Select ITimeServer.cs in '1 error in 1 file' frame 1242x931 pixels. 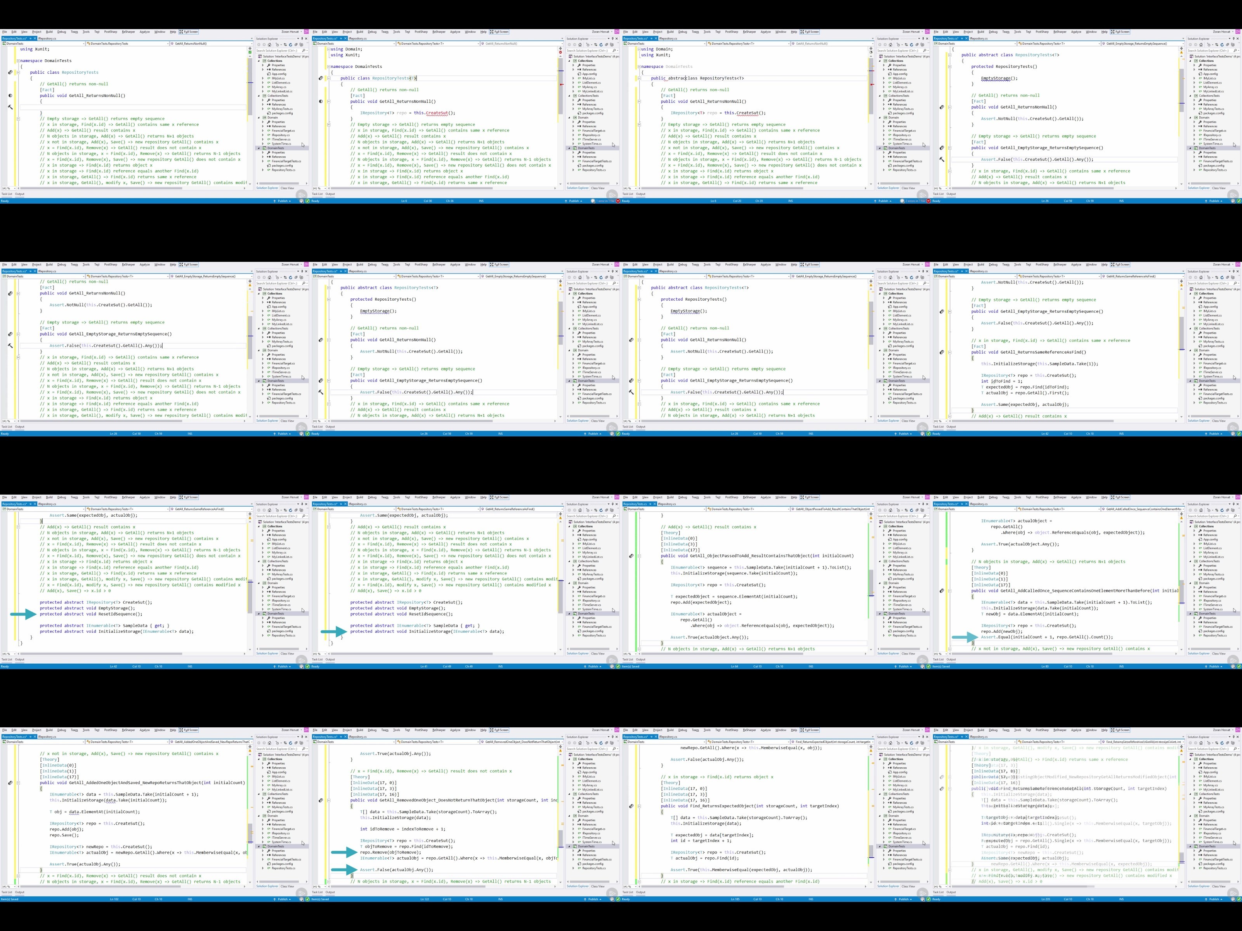click(x=591, y=140)
